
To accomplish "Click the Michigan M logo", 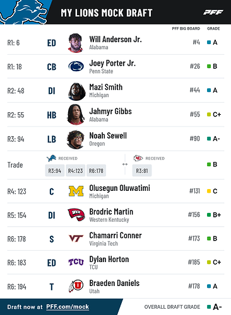I will [76, 191].
